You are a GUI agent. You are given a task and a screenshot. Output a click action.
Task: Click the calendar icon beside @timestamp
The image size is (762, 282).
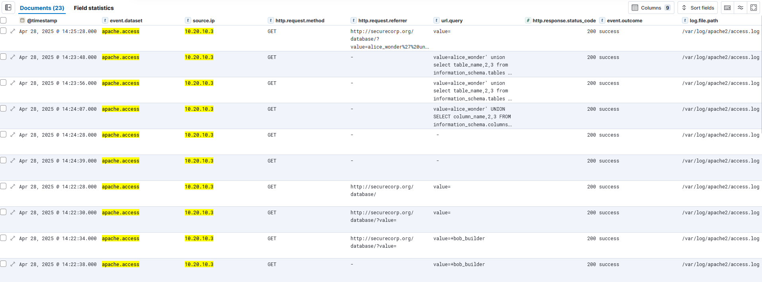[x=22, y=21]
